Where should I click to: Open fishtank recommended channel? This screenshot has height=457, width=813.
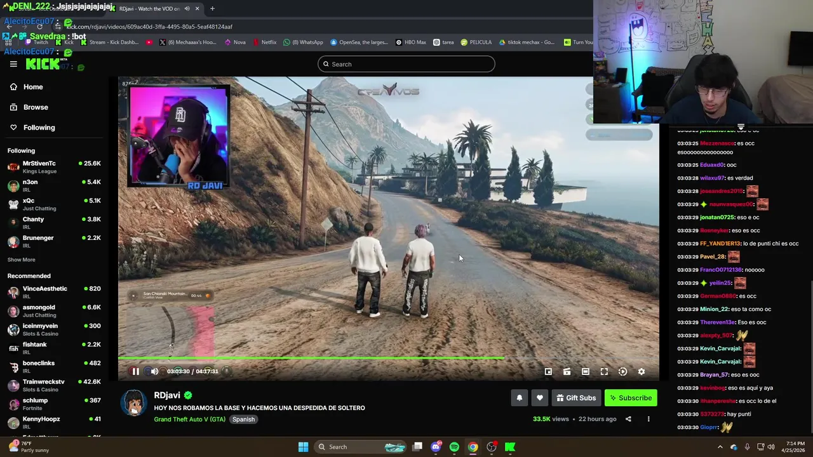55,348
